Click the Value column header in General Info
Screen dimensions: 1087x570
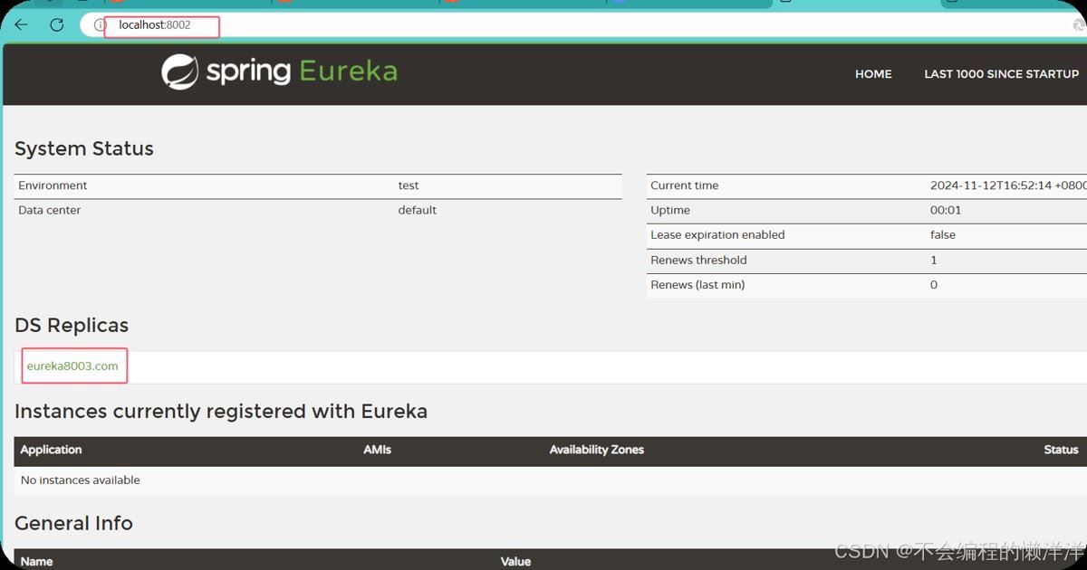515,561
